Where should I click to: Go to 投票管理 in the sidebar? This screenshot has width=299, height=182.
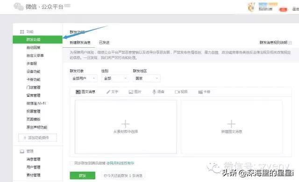(33, 111)
